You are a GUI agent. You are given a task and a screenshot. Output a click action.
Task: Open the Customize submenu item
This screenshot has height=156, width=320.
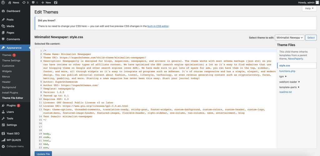(x=8, y=66)
